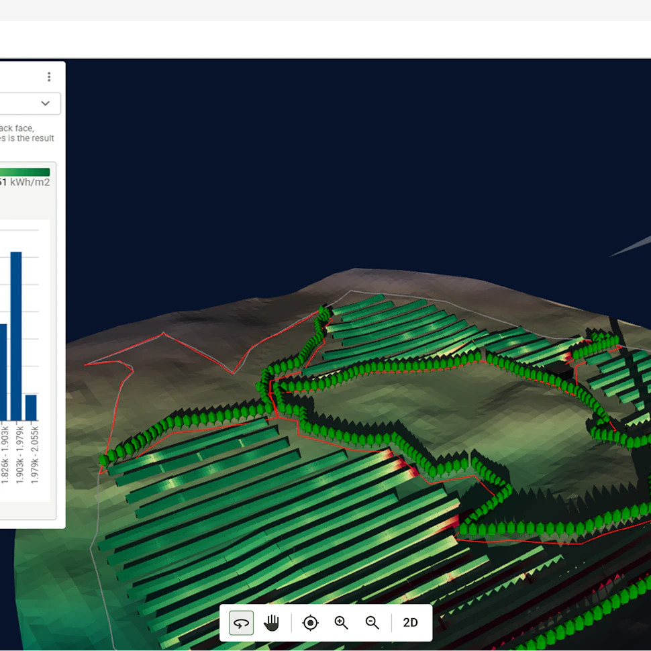Image resolution: width=651 pixels, height=651 pixels.
Task: Open the three-dot panel options menu
Action: pyautogui.click(x=49, y=77)
